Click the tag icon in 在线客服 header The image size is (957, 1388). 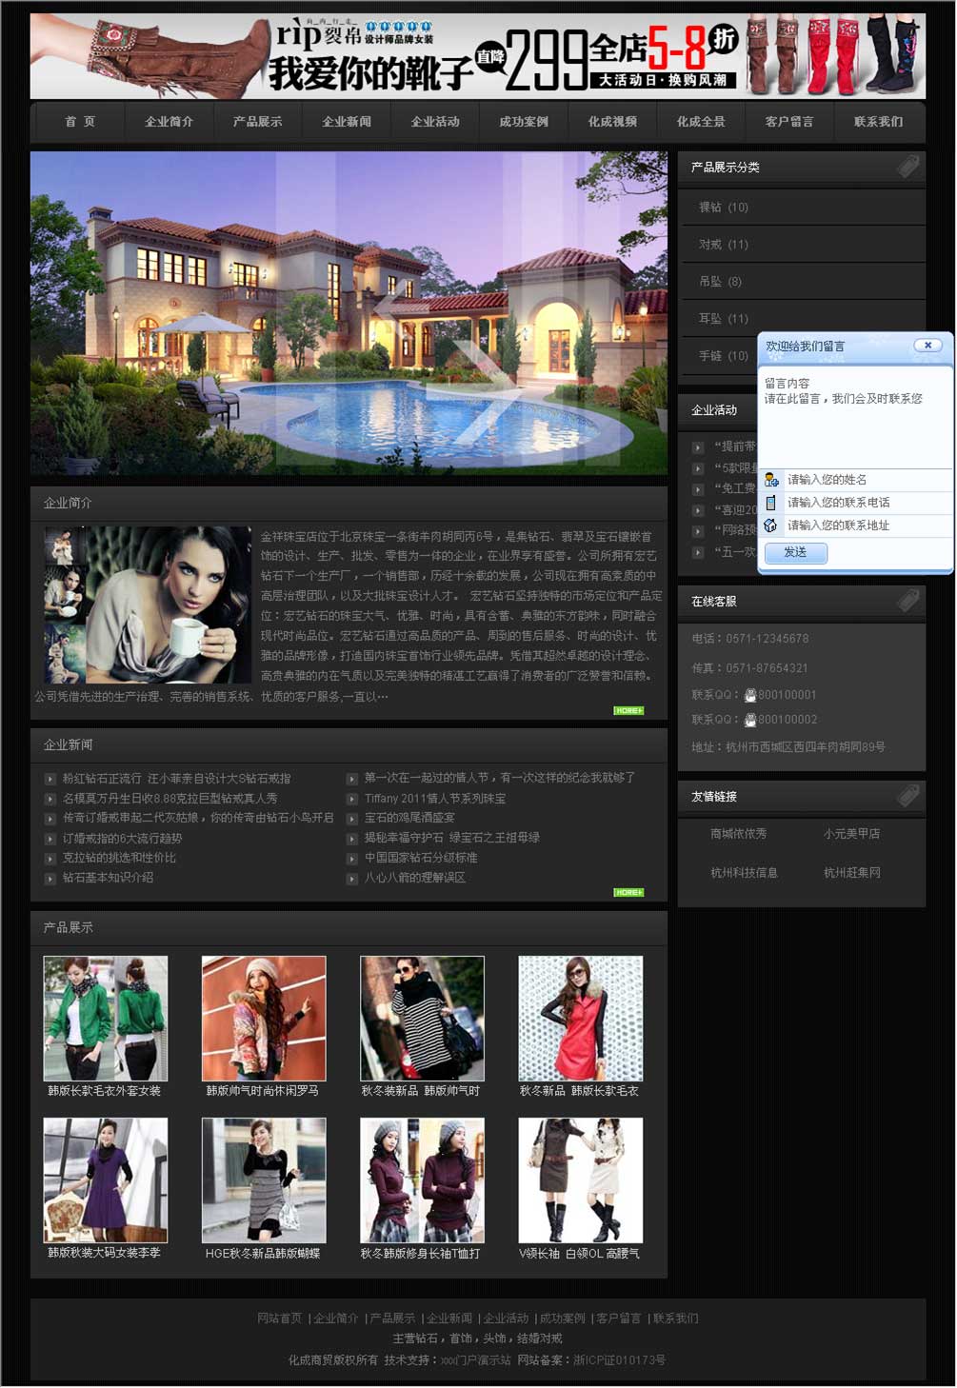(x=908, y=601)
